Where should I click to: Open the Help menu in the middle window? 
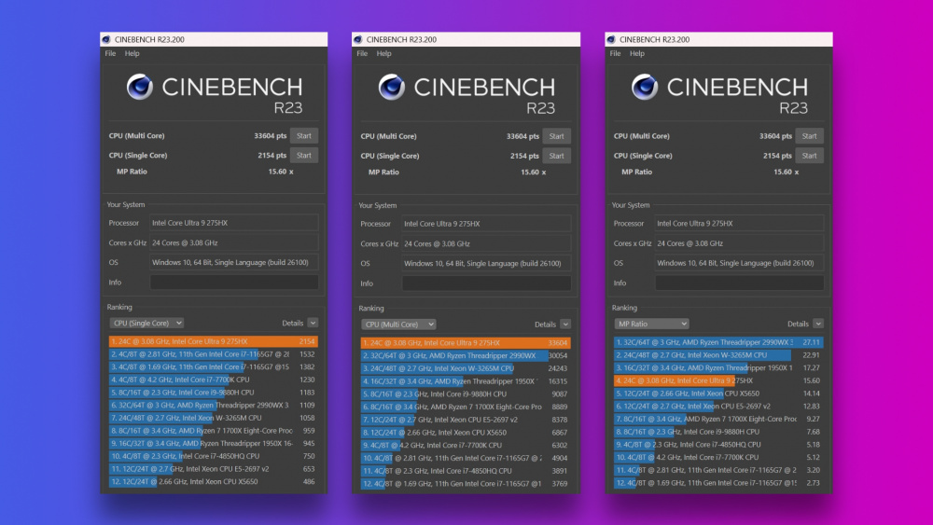pyautogui.click(x=384, y=53)
